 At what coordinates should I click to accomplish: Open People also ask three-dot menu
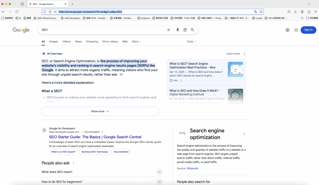(74, 163)
